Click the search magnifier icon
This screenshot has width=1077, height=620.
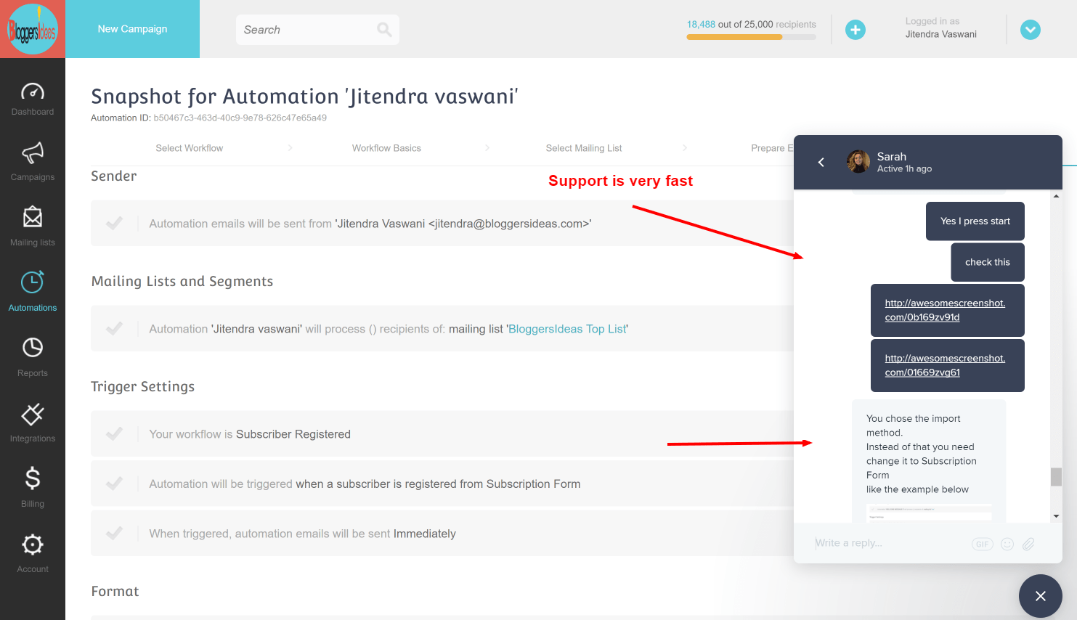tap(384, 30)
